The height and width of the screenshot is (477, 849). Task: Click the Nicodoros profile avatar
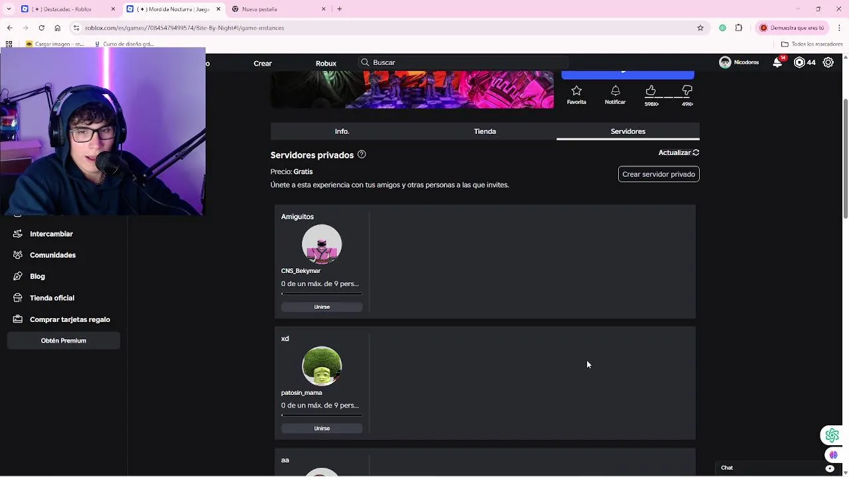[725, 62]
